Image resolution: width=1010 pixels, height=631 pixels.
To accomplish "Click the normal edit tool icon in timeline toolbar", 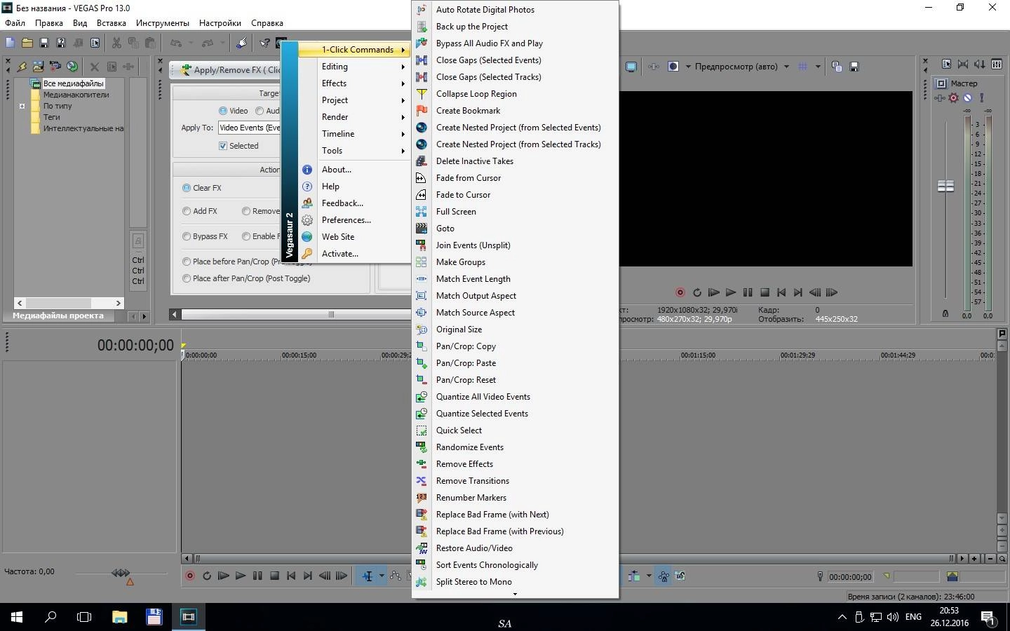I will tap(368, 576).
